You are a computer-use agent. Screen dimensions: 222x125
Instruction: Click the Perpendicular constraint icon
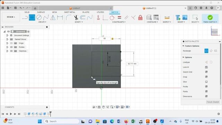tap(133, 18)
